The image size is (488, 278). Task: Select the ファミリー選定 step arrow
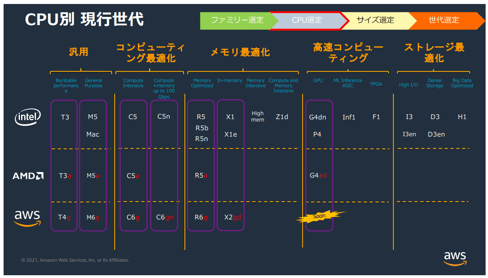237,20
